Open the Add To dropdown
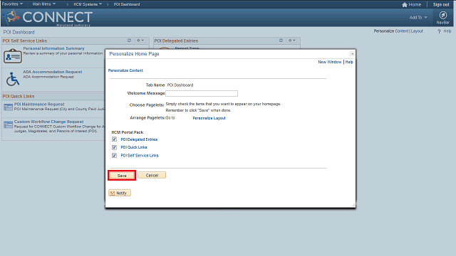The height and width of the screenshot is (256, 456). click(x=418, y=17)
